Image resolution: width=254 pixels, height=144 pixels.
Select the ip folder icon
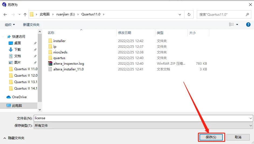(x=50, y=47)
